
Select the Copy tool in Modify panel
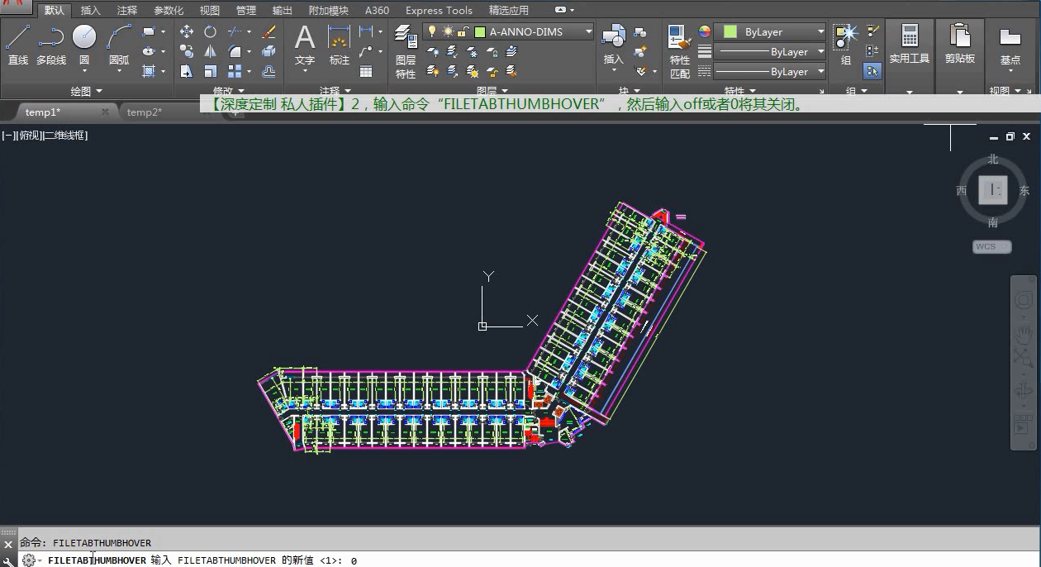click(187, 51)
